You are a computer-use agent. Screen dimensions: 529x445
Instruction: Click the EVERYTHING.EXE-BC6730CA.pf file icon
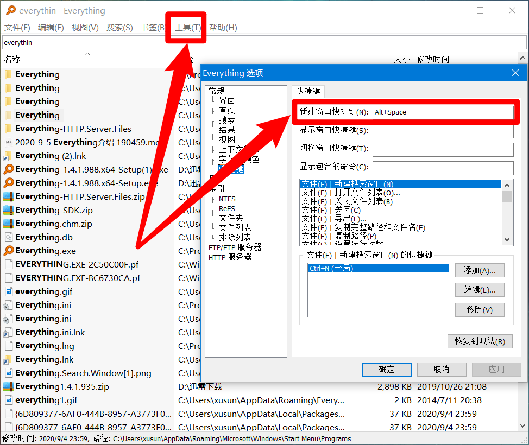9,278
